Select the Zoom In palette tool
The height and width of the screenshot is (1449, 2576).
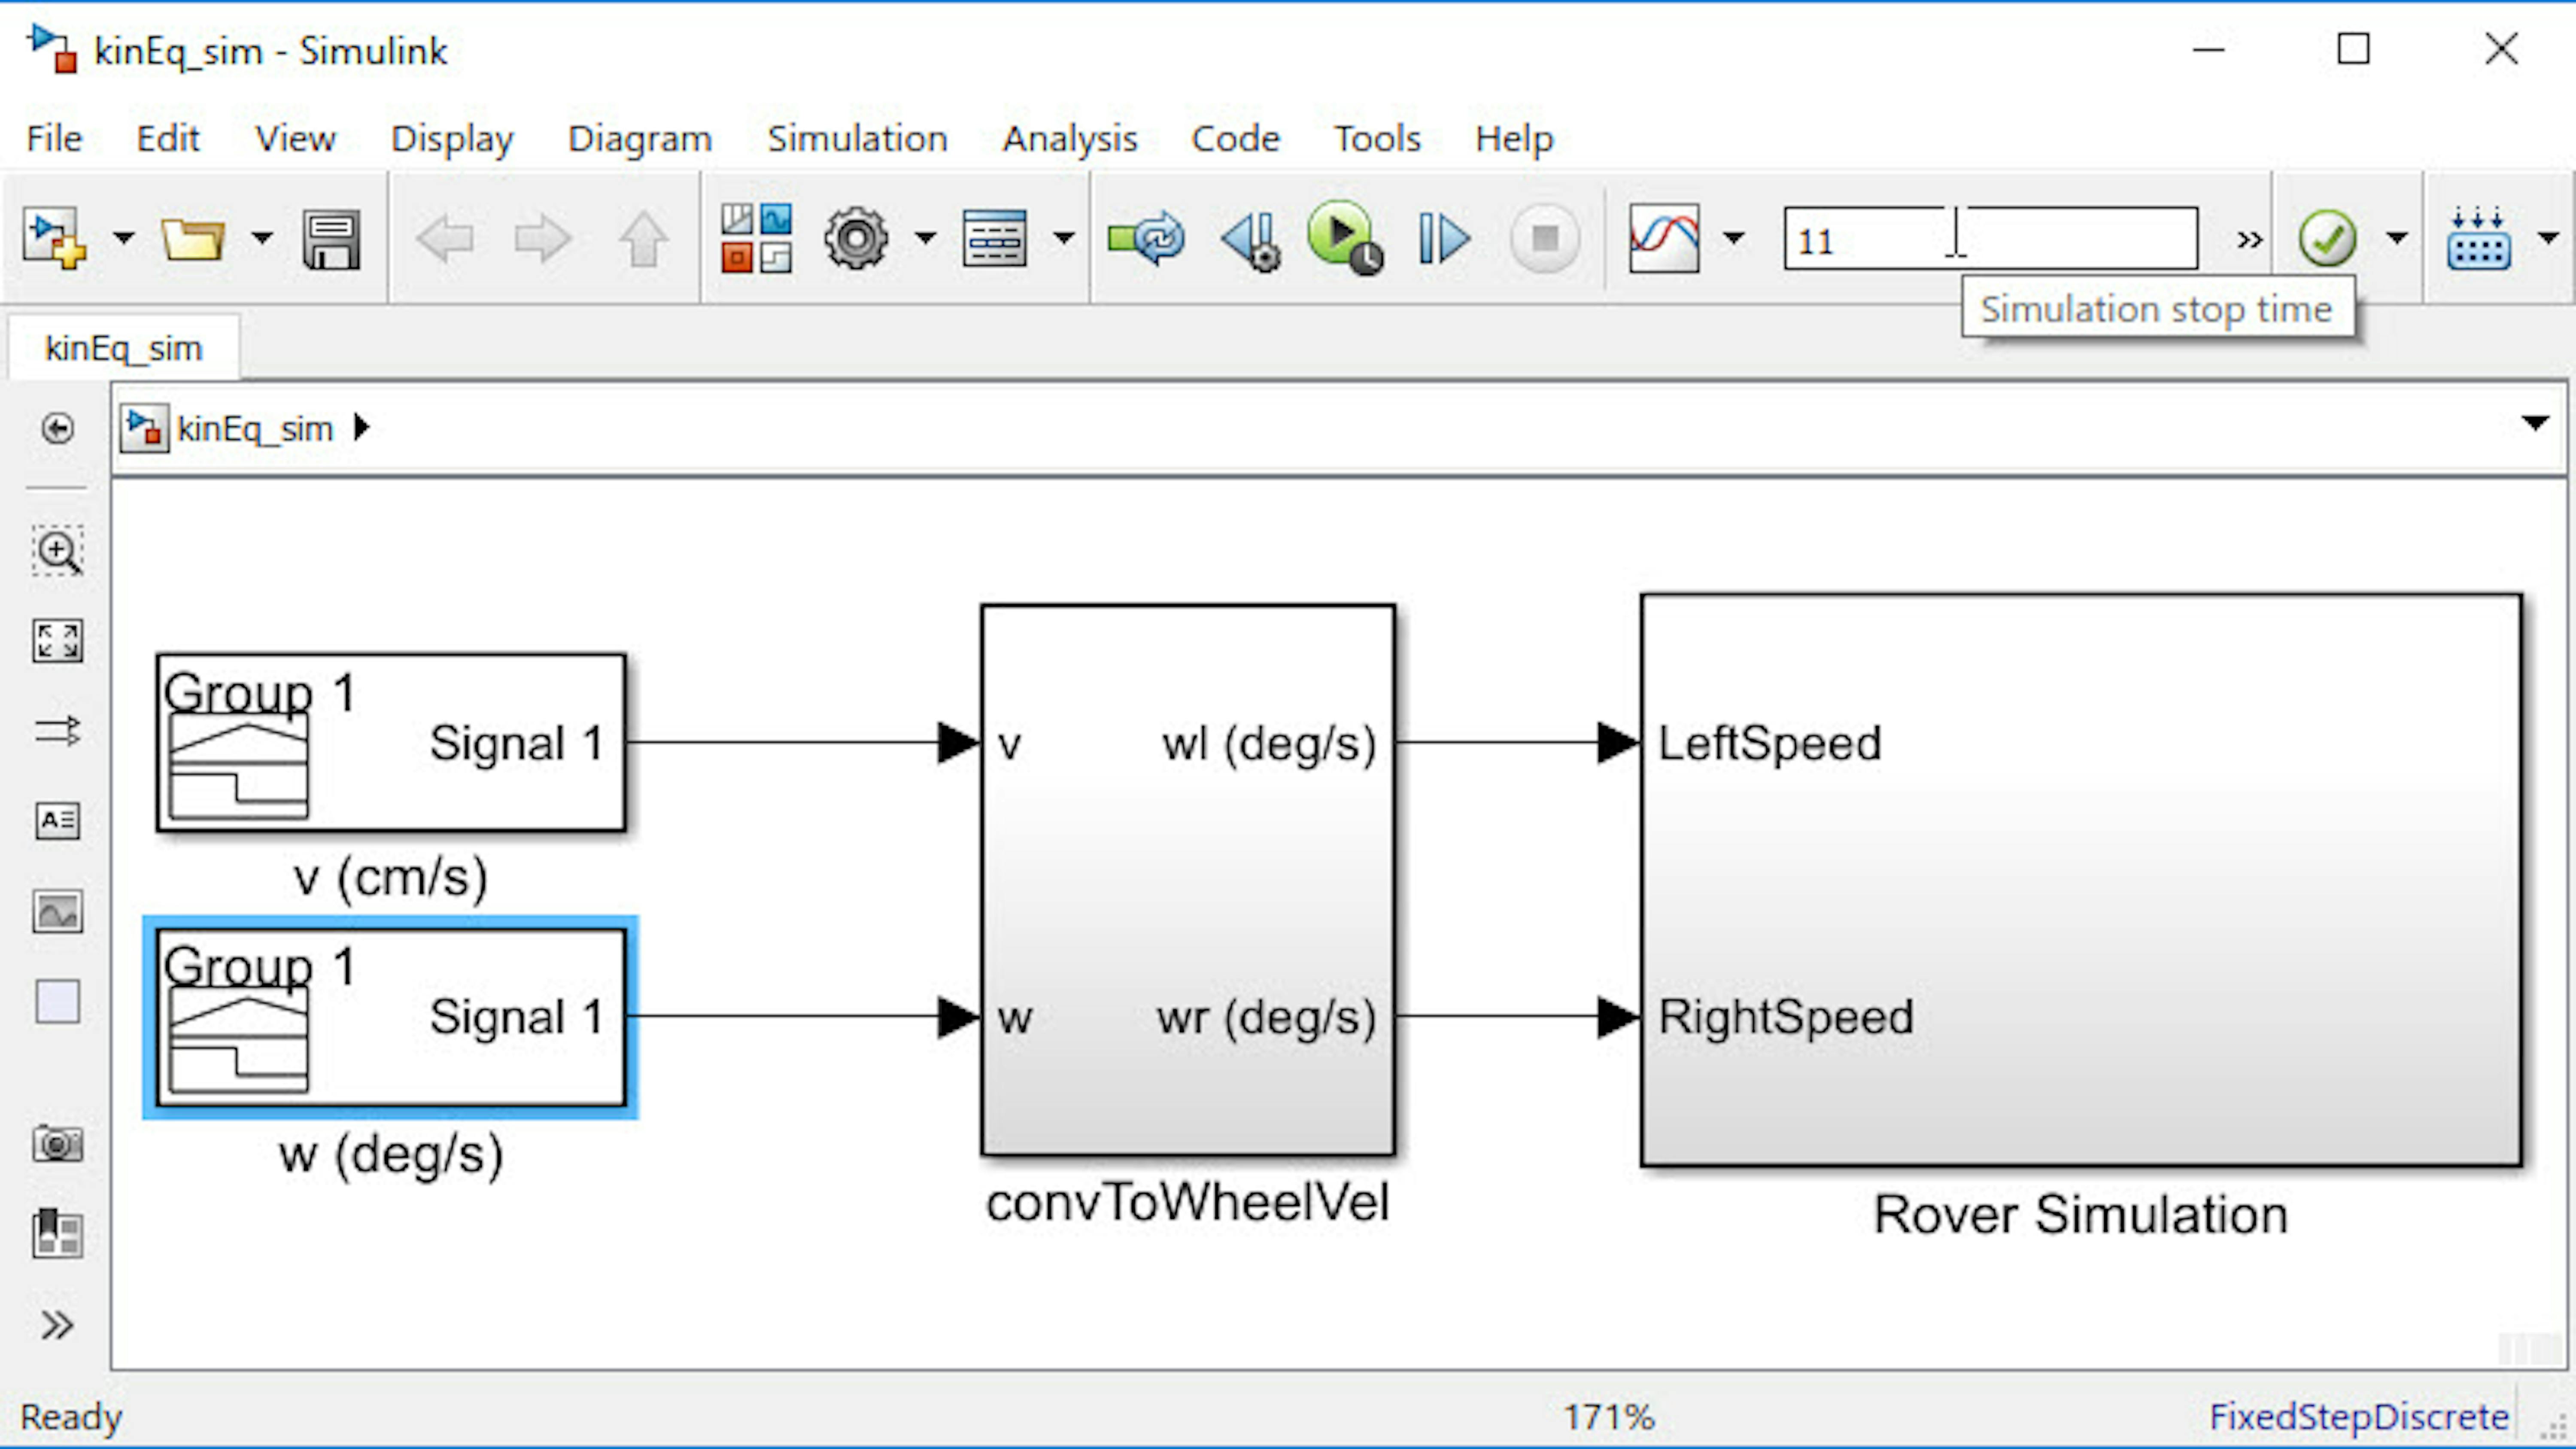pyautogui.click(x=57, y=551)
